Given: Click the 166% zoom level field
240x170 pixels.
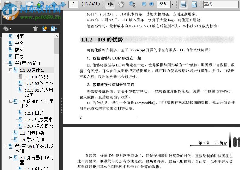Looking at the screenshot, I should tap(163, 4).
